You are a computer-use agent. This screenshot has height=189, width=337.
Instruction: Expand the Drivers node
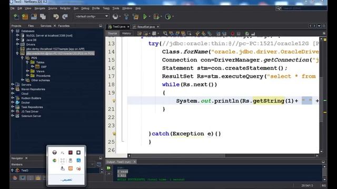coord(17,44)
